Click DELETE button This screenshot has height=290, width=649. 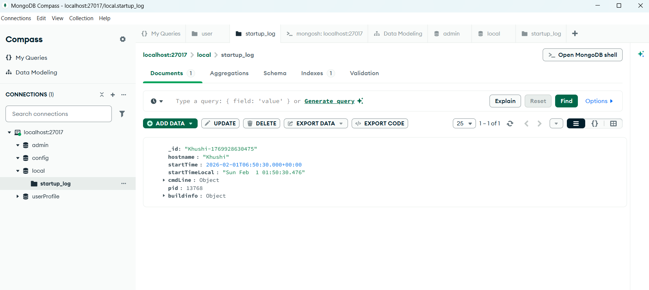pos(261,124)
